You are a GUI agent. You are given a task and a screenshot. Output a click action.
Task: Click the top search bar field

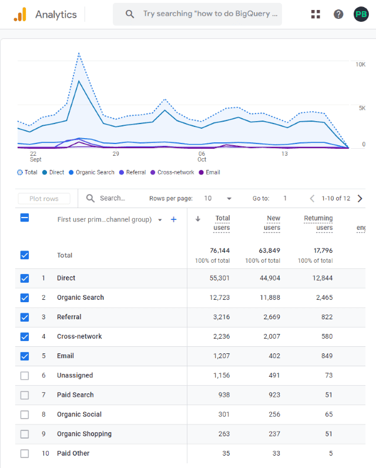point(197,14)
